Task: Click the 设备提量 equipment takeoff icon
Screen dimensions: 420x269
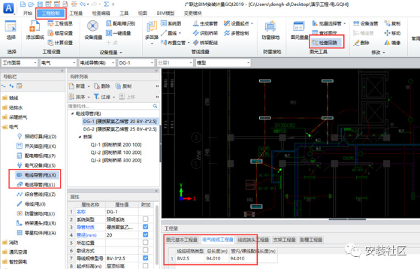Action: 93,30
